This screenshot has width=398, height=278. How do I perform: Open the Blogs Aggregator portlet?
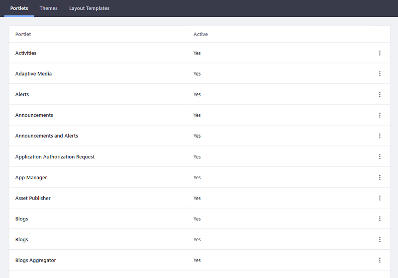pos(35,260)
